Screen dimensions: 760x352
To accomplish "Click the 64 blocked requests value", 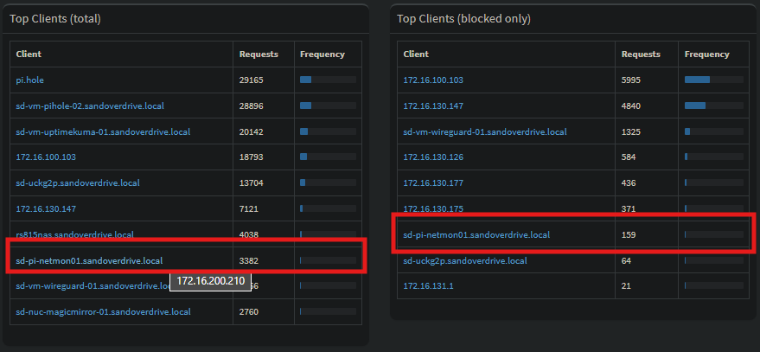I will pyautogui.click(x=626, y=260).
